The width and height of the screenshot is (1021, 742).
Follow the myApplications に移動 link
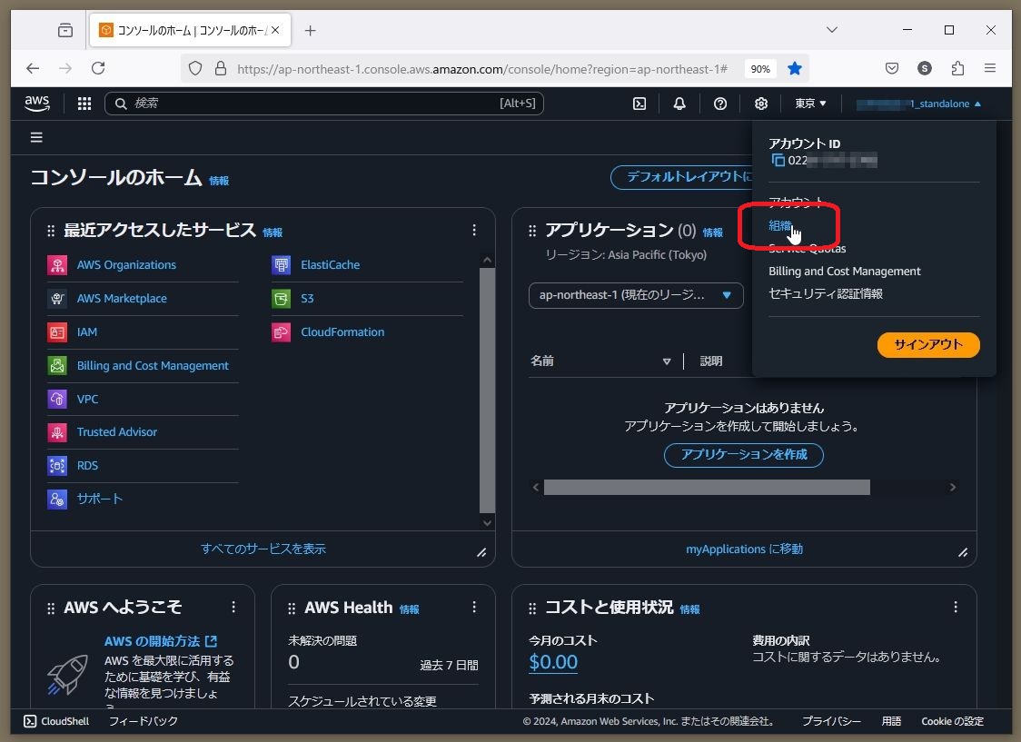click(744, 549)
